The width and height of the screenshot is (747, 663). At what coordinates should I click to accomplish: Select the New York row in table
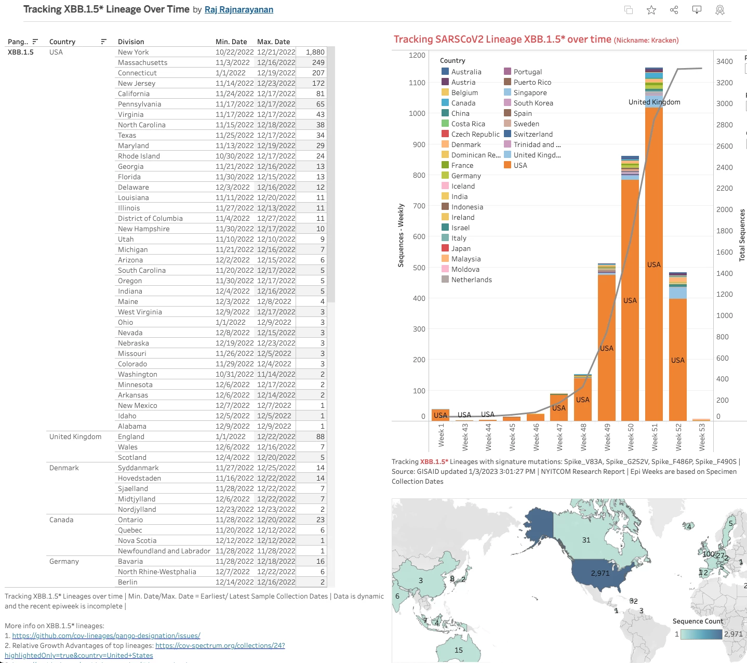134,52
